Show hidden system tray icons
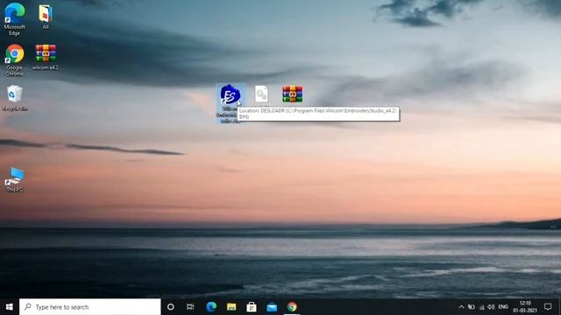Image resolution: width=561 pixels, height=315 pixels. pos(461,307)
